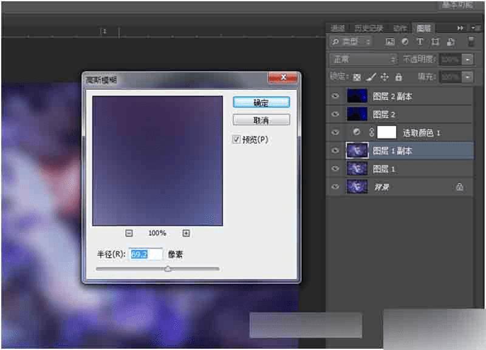Click the lock position icon
Screen dimensions: 486x350
(x=383, y=76)
